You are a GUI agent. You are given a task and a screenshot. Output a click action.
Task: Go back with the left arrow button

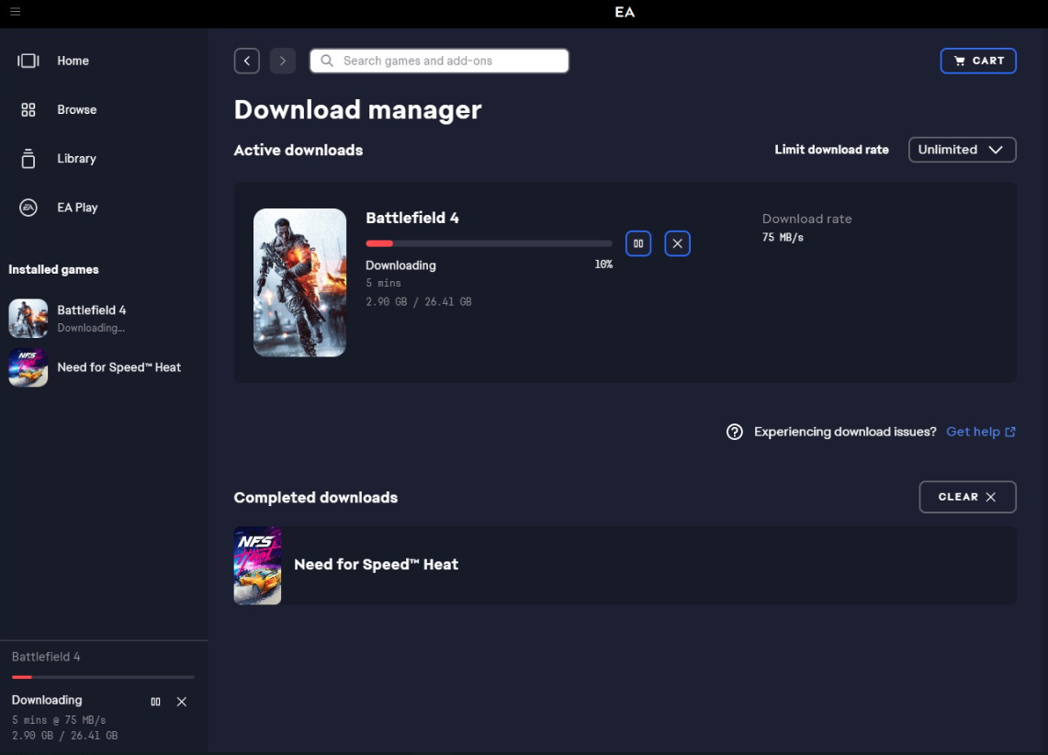point(247,61)
